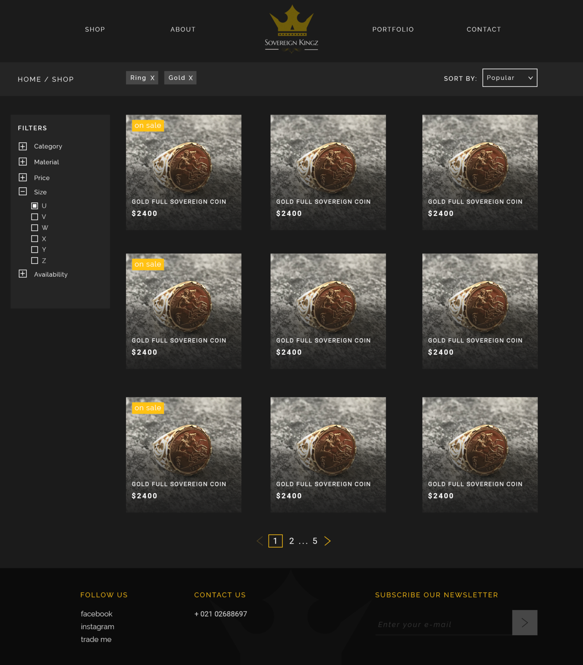The image size is (583, 665).
Task: Open the Portfolio menu item
Action: 393,29
